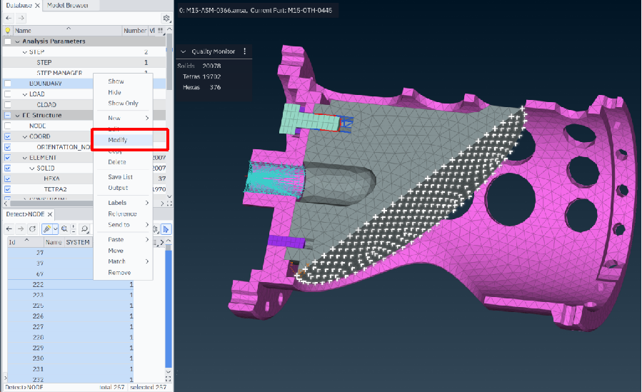The height and width of the screenshot is (392, 642).
Task: Choose Modify from the context menu
Action: pyautogui.click(x=117, y=140)
